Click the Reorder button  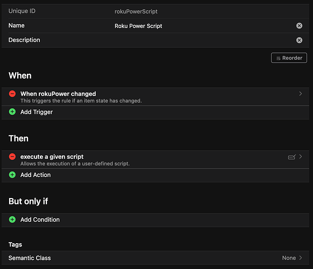289,58
